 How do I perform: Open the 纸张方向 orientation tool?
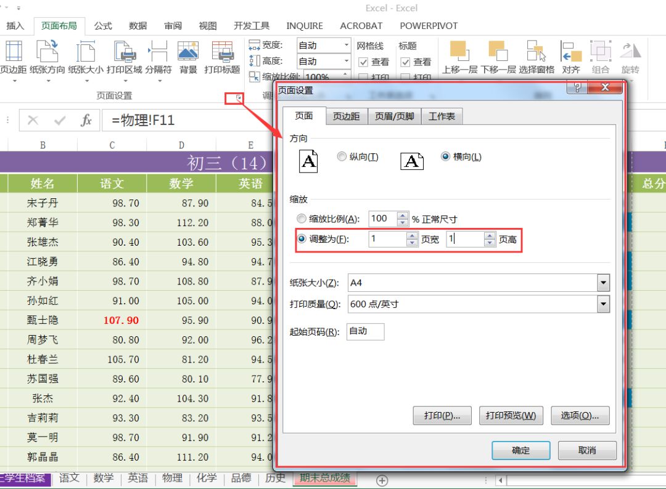[47, 57]
